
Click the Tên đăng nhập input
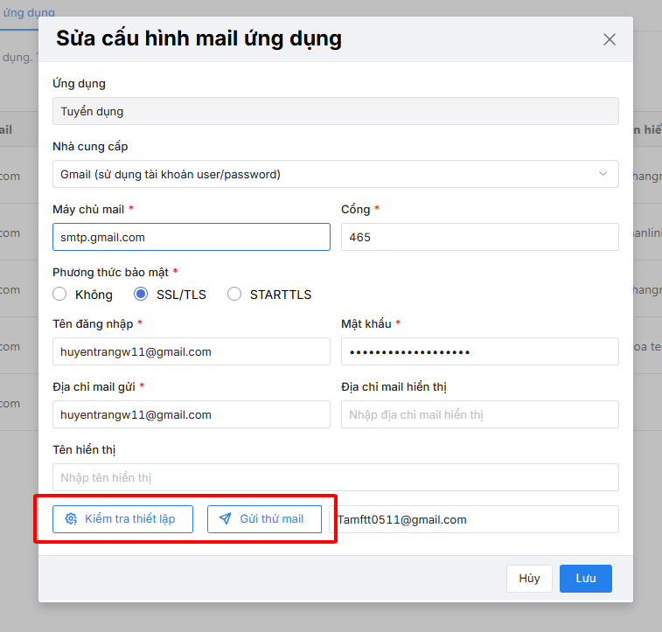[191, 352]
